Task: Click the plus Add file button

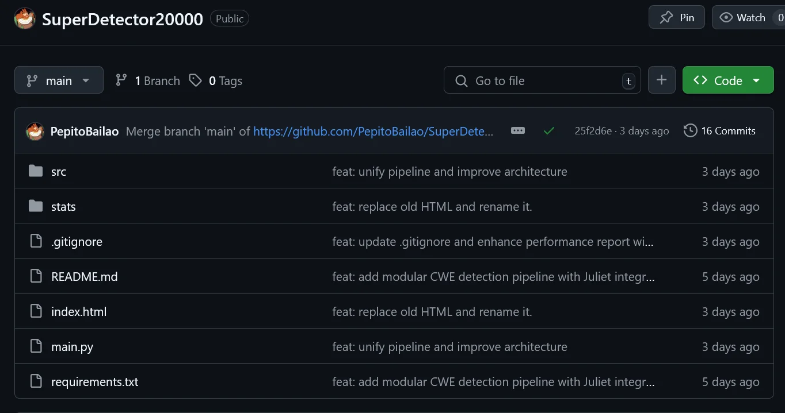Action: [662, 80]
